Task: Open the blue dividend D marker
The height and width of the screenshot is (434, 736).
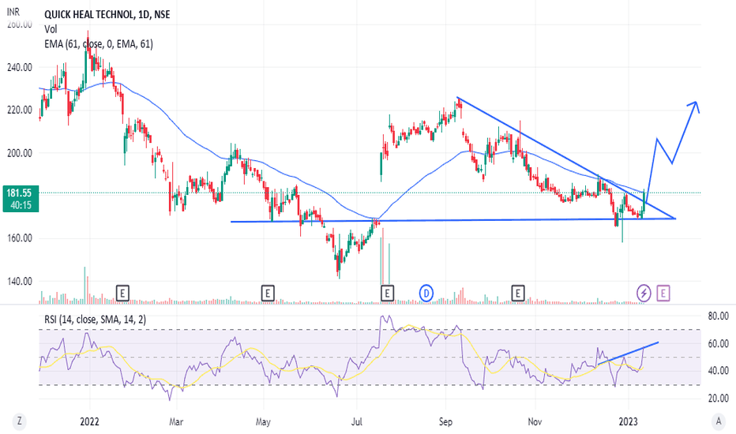Action: (x=426, y=294)
